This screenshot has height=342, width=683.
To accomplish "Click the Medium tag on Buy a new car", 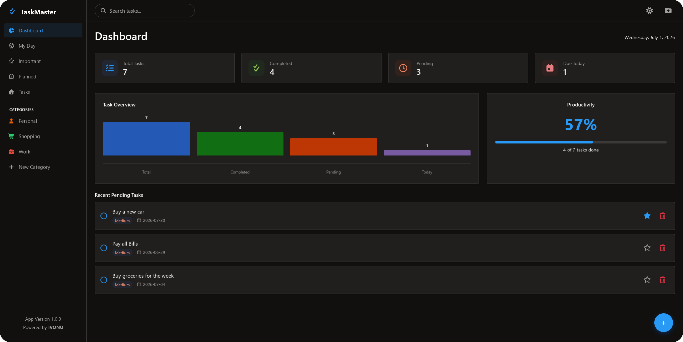I will (x=122, y=221).
